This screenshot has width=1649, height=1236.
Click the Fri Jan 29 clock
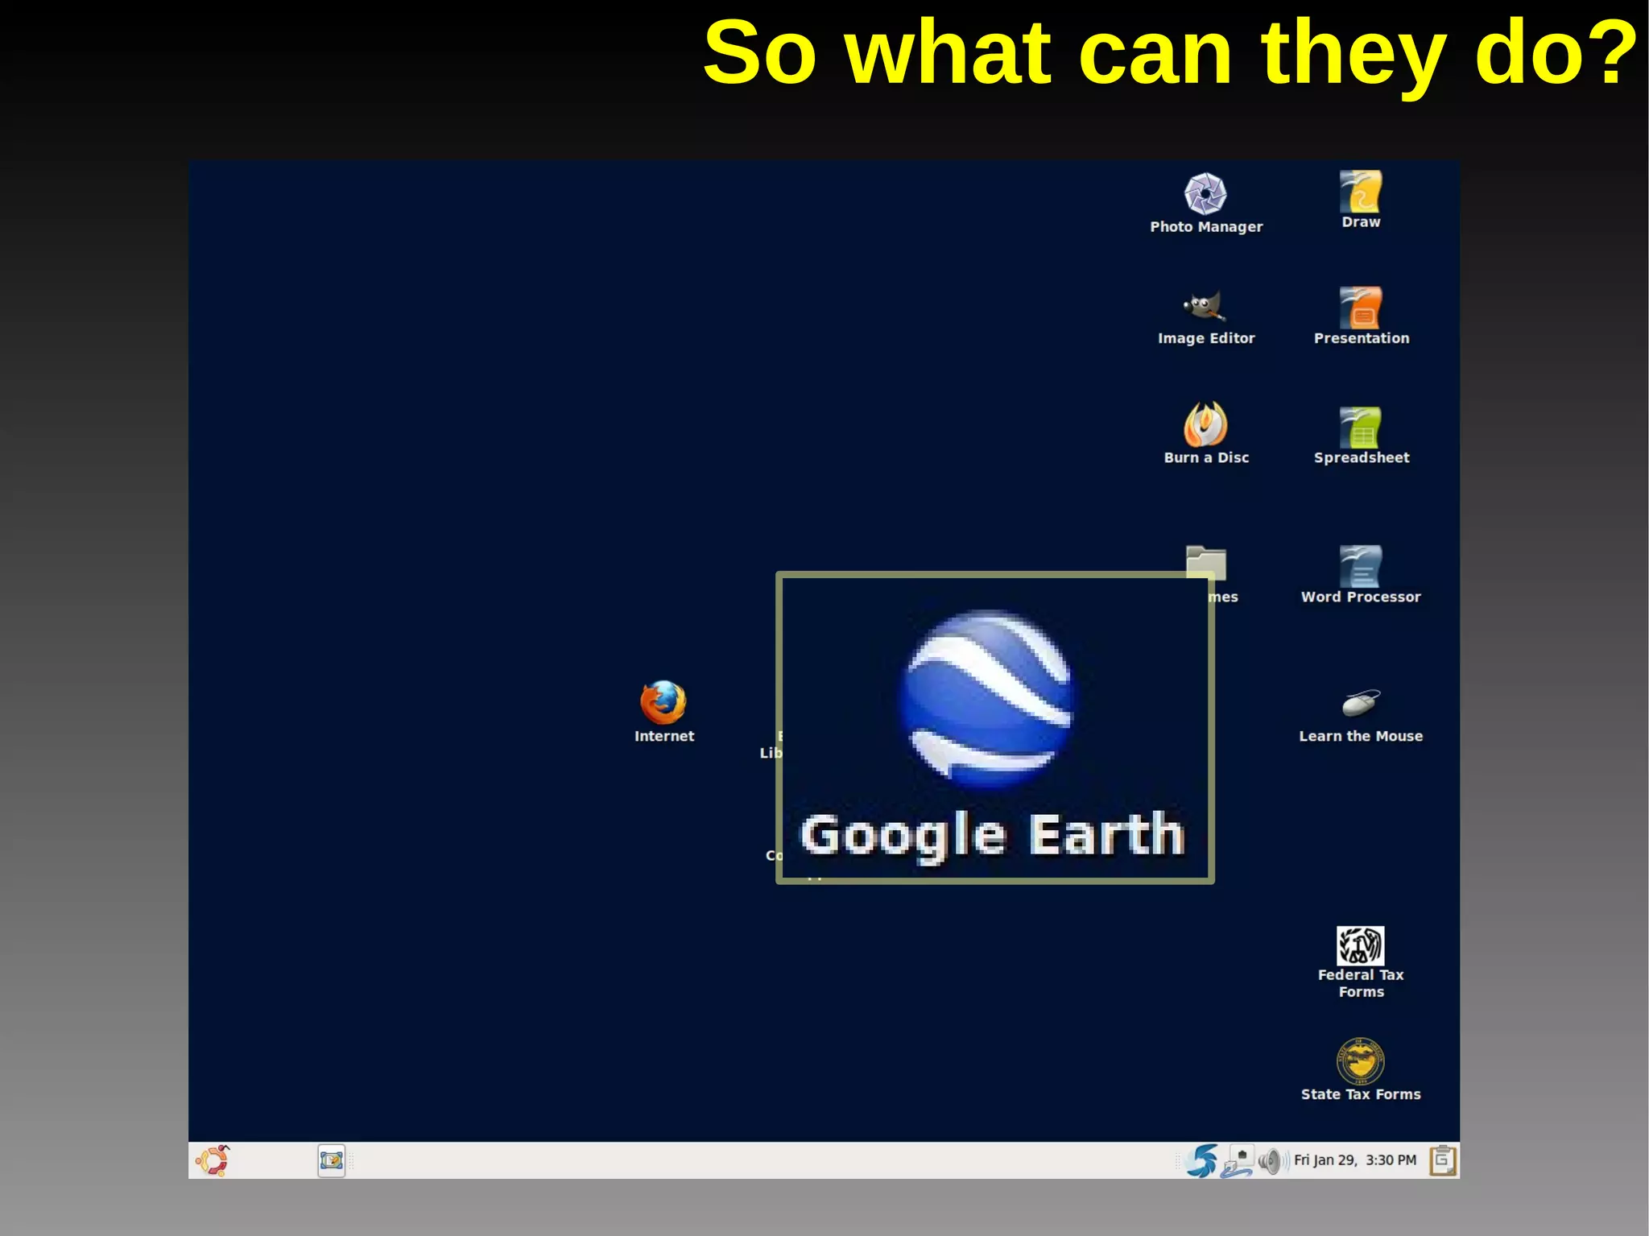click(x=1354, y=1160)
